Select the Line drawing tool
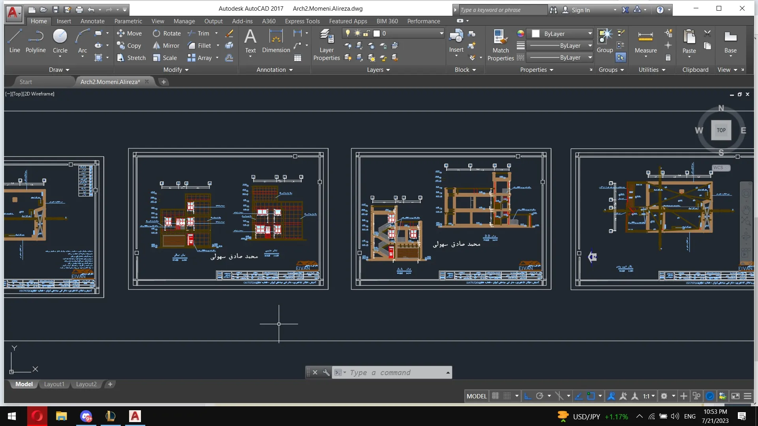 15,41
